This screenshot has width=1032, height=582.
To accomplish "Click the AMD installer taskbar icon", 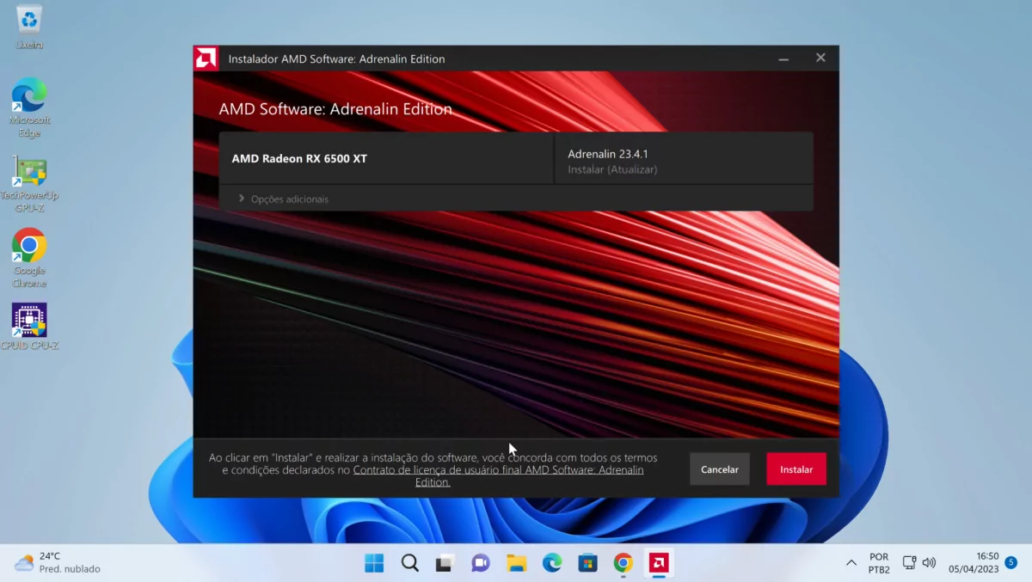I will coord(659,563).
